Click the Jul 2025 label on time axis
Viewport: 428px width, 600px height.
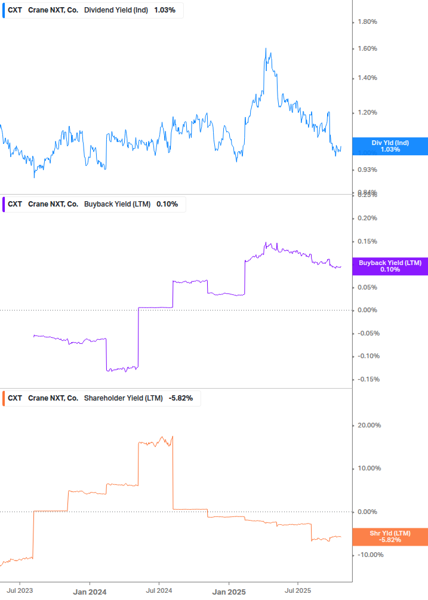[297, 592]
